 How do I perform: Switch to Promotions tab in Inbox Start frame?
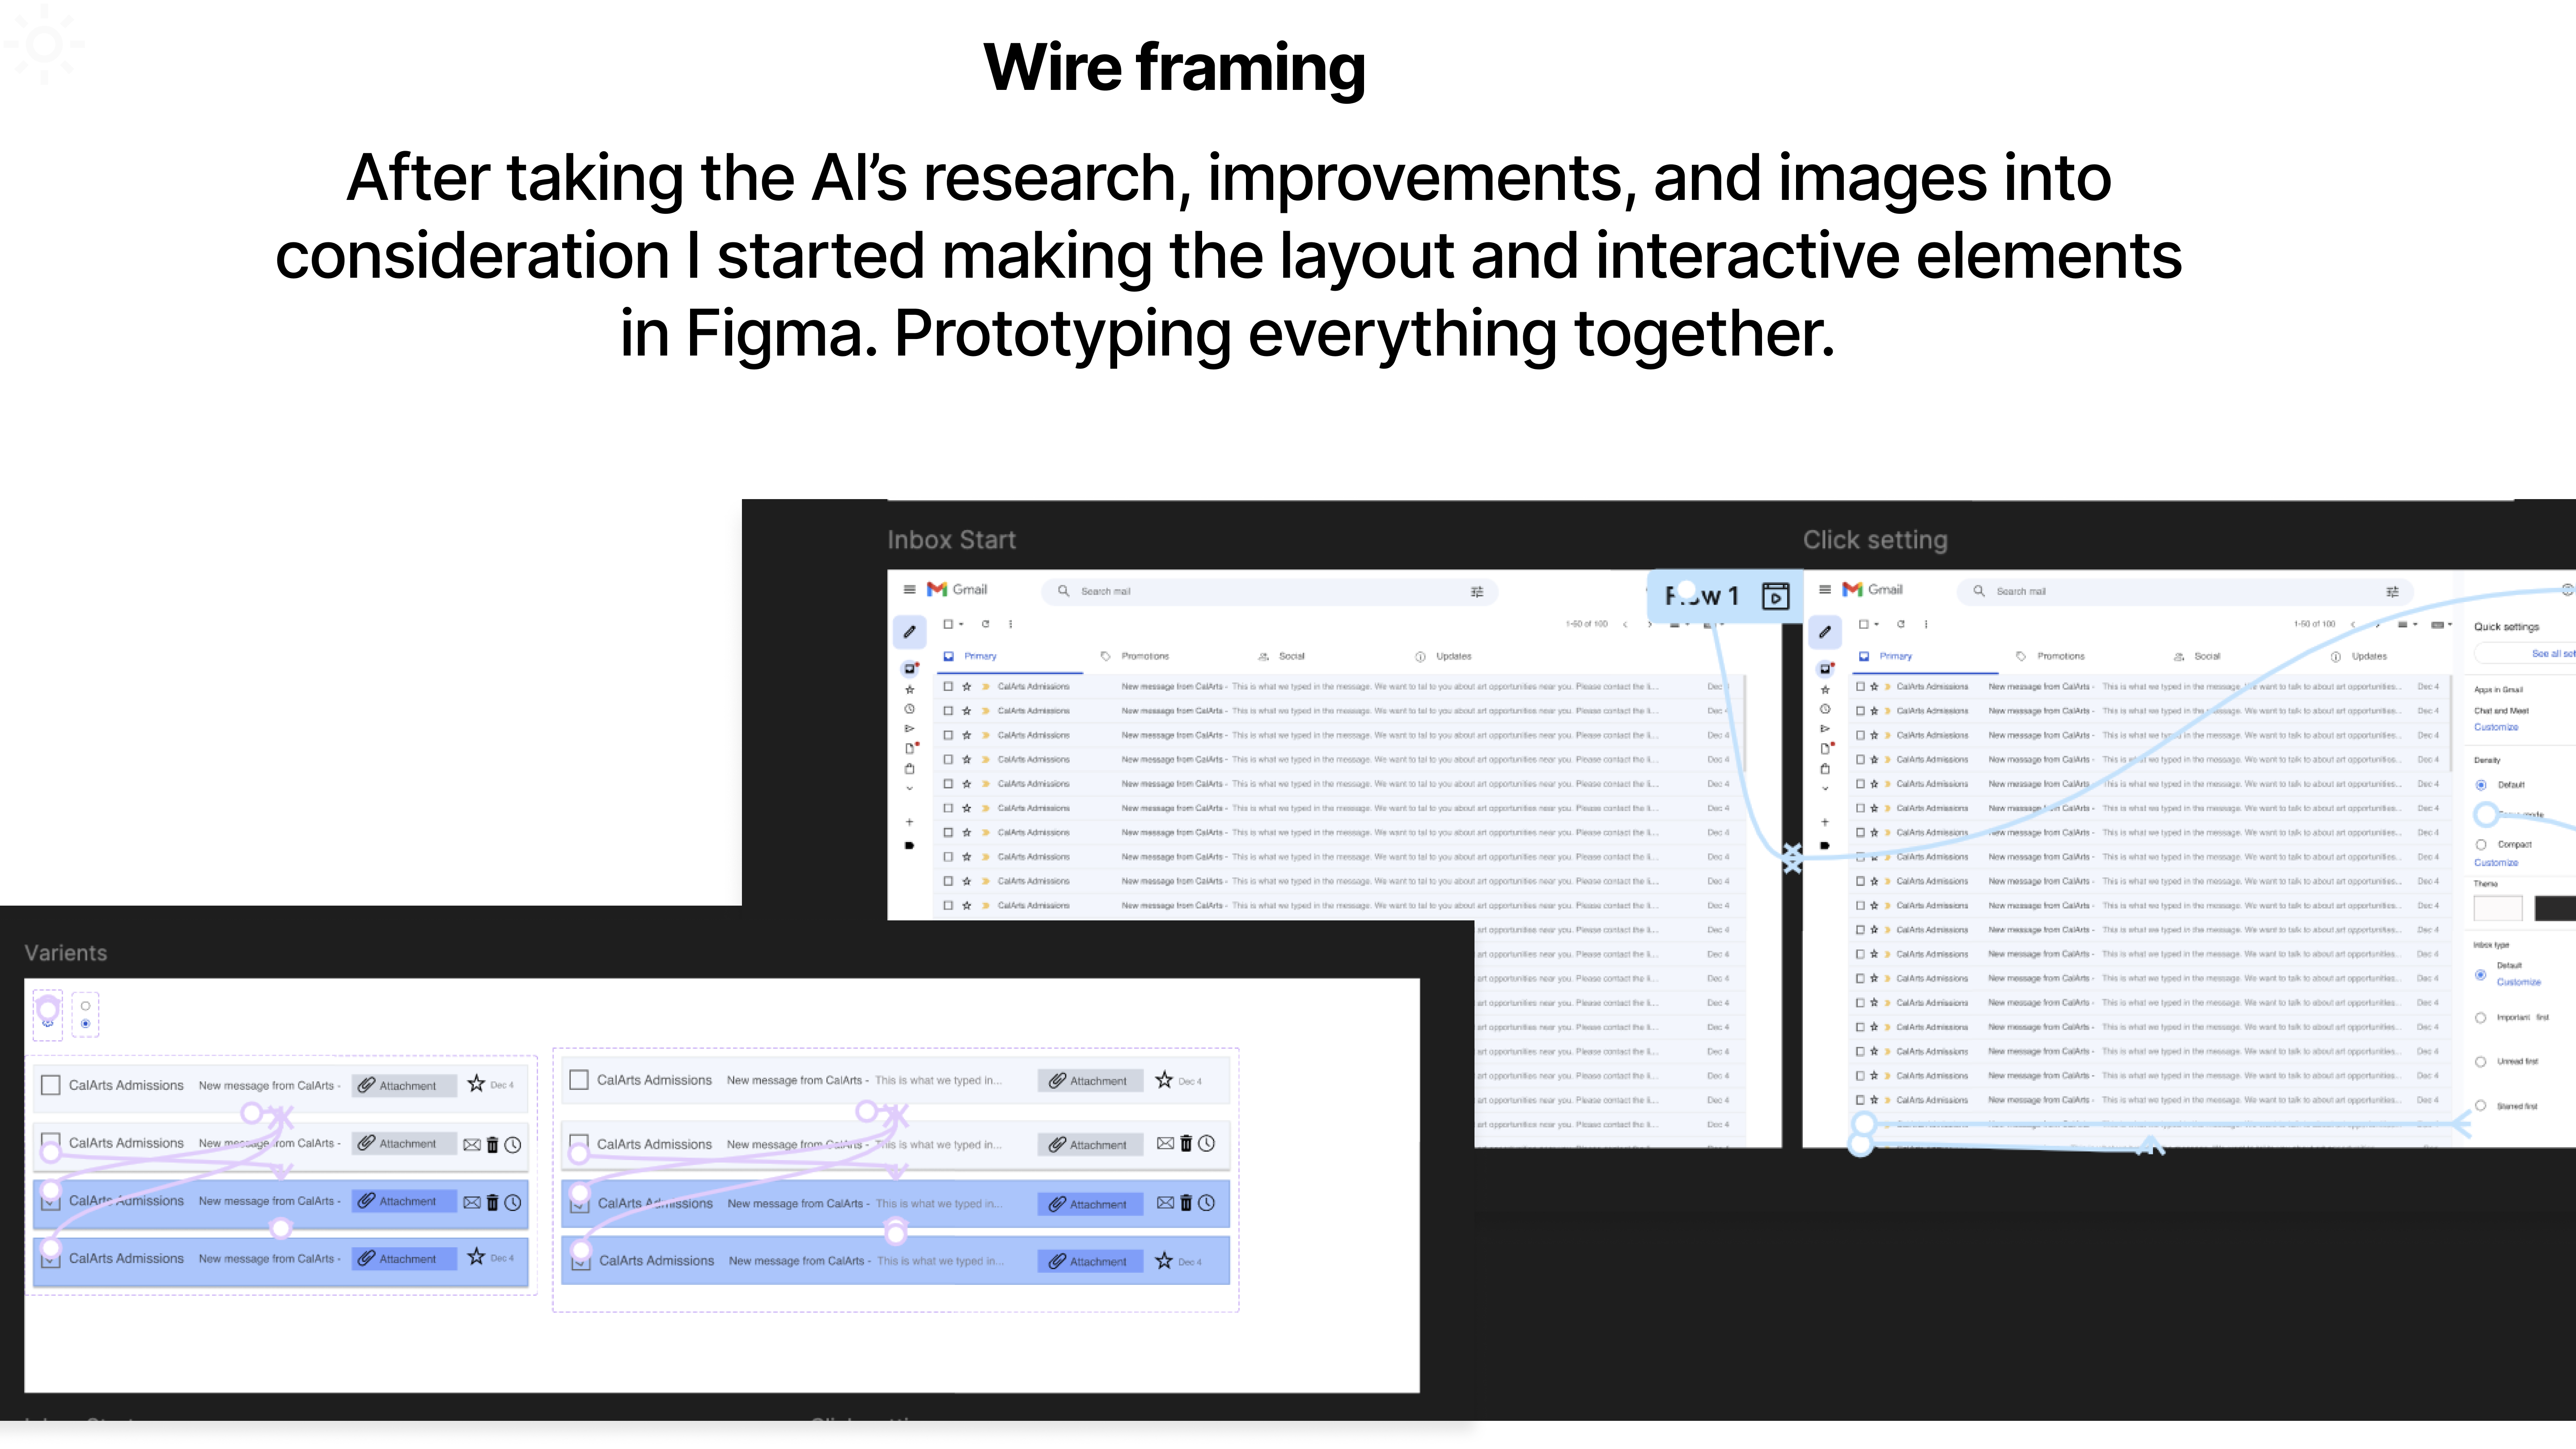click(1135, 656)
